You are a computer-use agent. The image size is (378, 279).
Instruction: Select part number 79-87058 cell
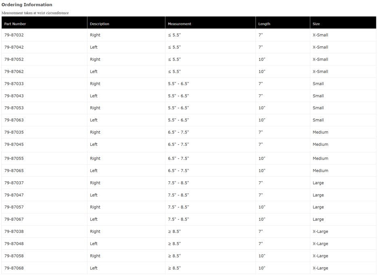coord(14,256)
